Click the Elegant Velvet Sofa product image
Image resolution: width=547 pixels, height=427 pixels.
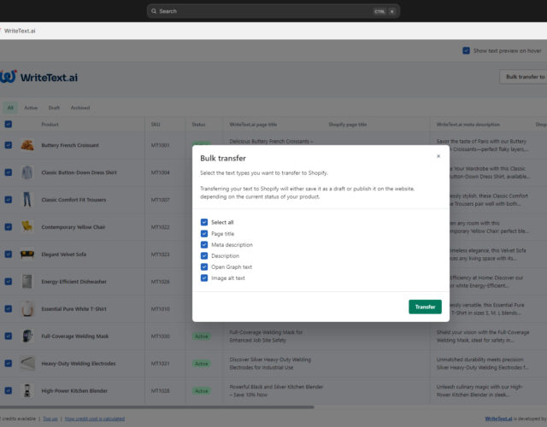pyautogui.click(x=27, y=254)
